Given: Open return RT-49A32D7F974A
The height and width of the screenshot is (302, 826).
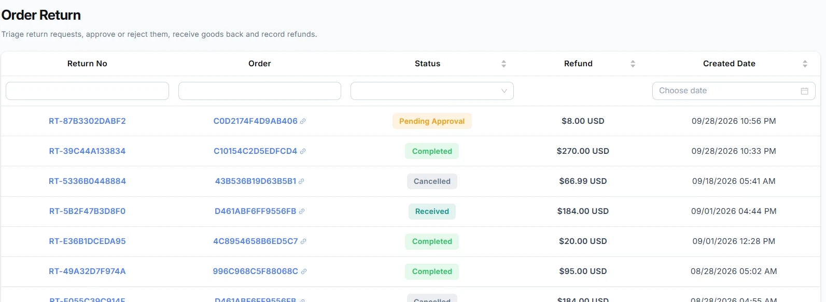Looking at the screenshot, I should (87, 271).
